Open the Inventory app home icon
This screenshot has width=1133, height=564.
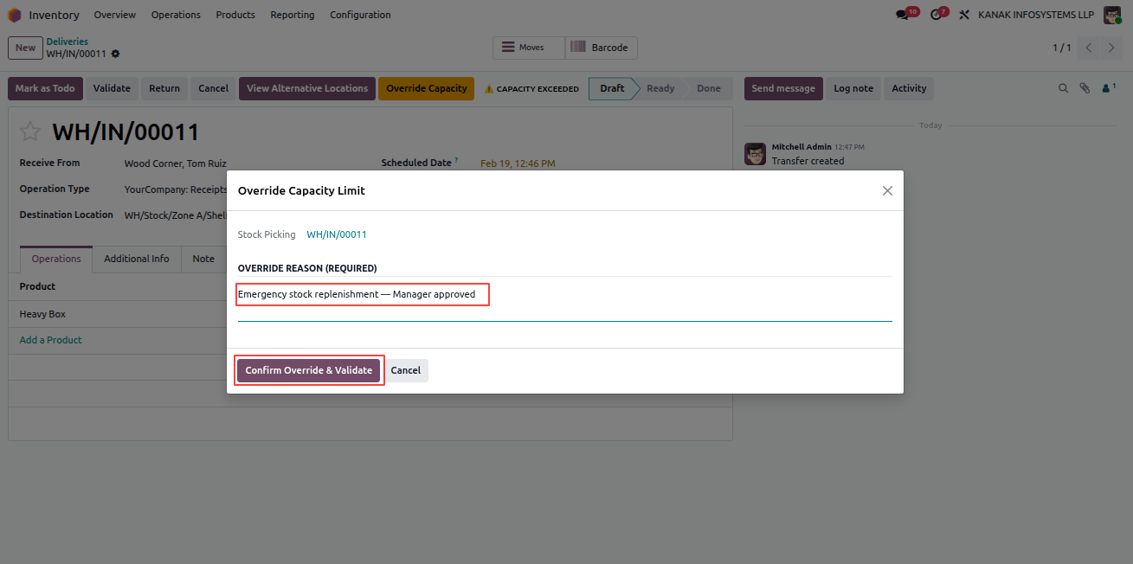click(x=15, y=15)
